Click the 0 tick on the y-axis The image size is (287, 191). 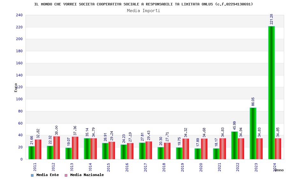point(22,159)
